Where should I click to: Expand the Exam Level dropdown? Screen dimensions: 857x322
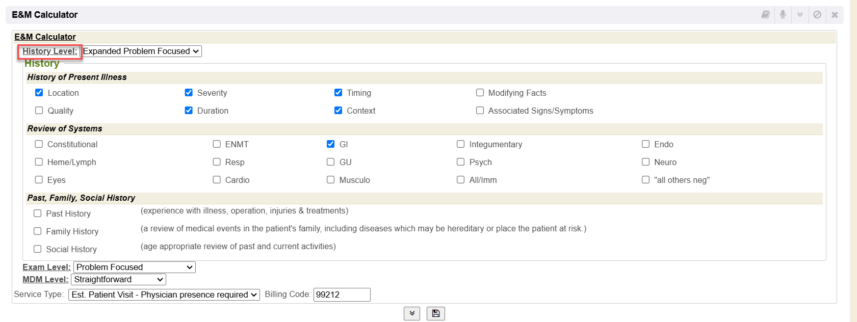pos(135,267)
